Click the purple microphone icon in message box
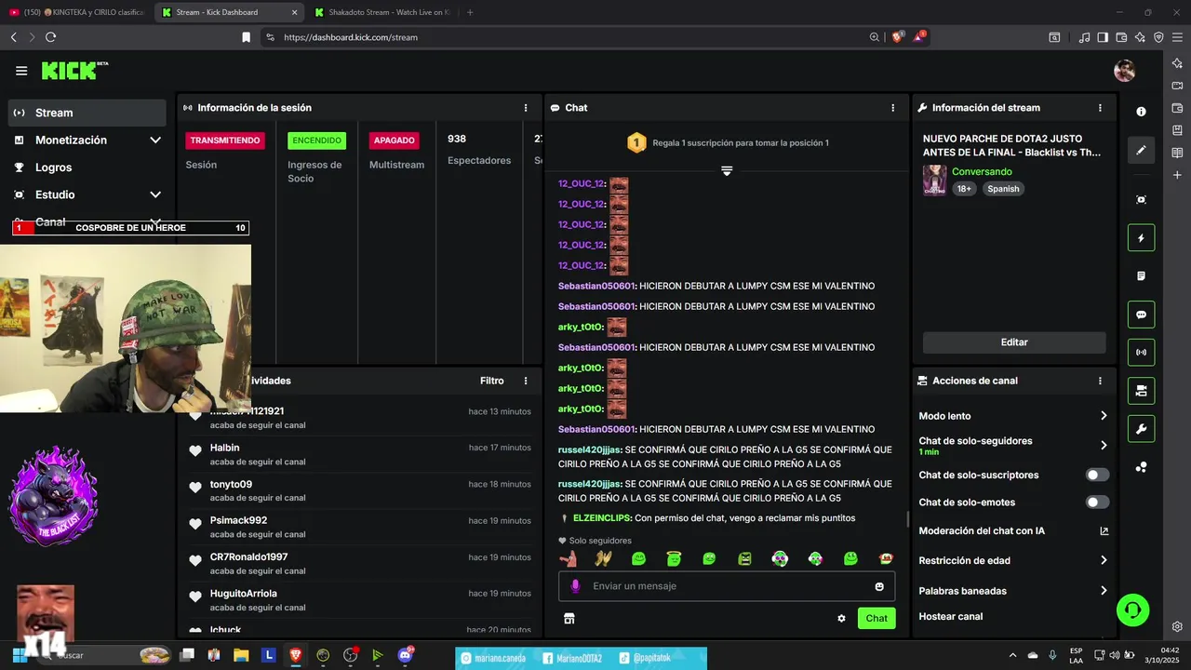Viewport: 1191px width, 670px height. (575, 586)
